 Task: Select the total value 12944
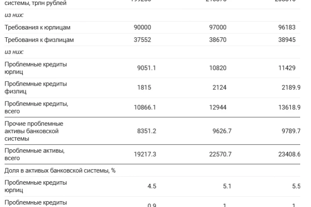tap(218, 107)
